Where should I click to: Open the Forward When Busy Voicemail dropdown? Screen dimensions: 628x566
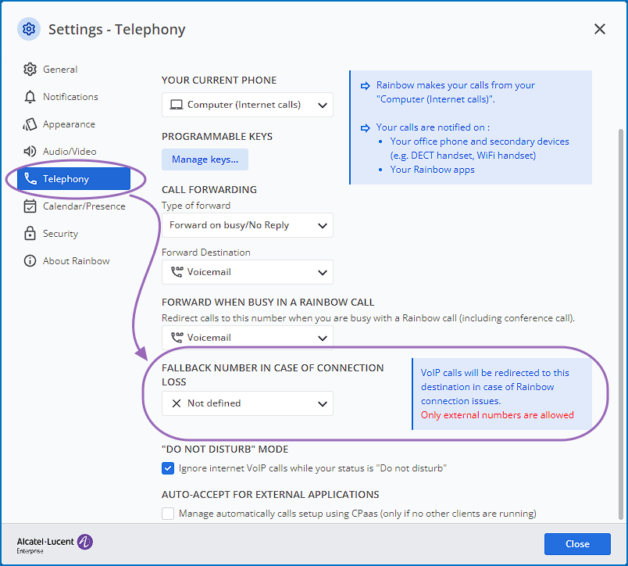[247, 338]
